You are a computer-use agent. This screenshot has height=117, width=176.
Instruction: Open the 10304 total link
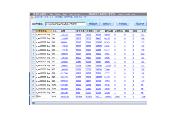117,96
